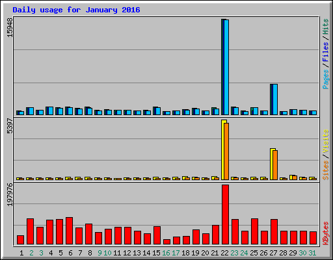Click day 19 on the x-axis
The width and height of the screenshot is (333, 260).
(x=195, y=253)
